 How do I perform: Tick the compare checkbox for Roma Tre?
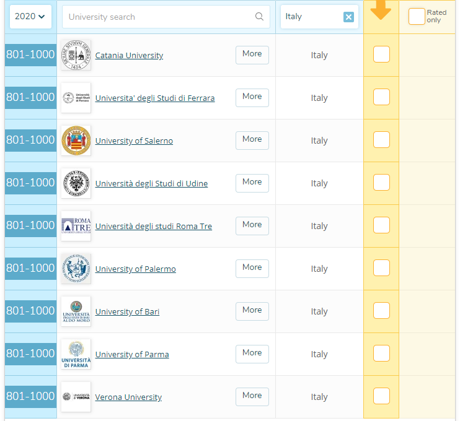(x=381, y=225)
